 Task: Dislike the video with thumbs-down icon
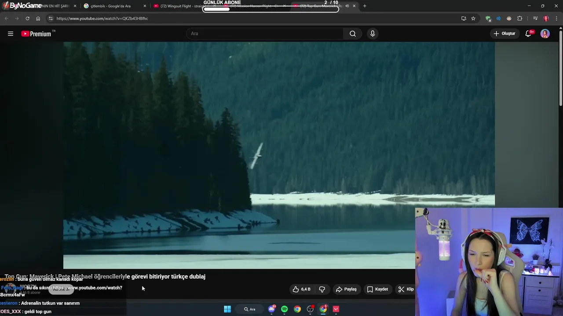[322, 289]
